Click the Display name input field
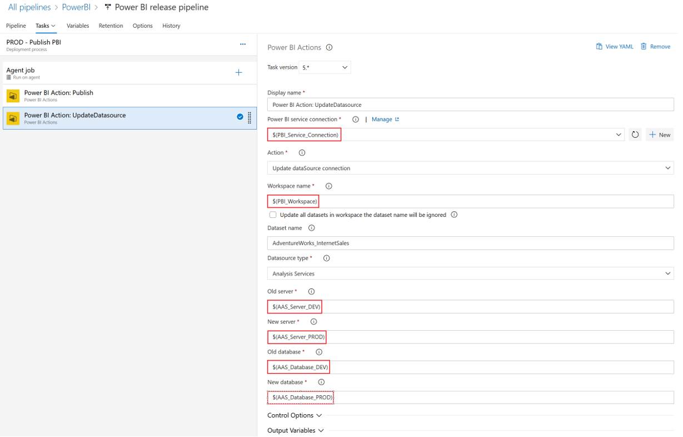Screen dimensions: 683x437 pos(471,105)
